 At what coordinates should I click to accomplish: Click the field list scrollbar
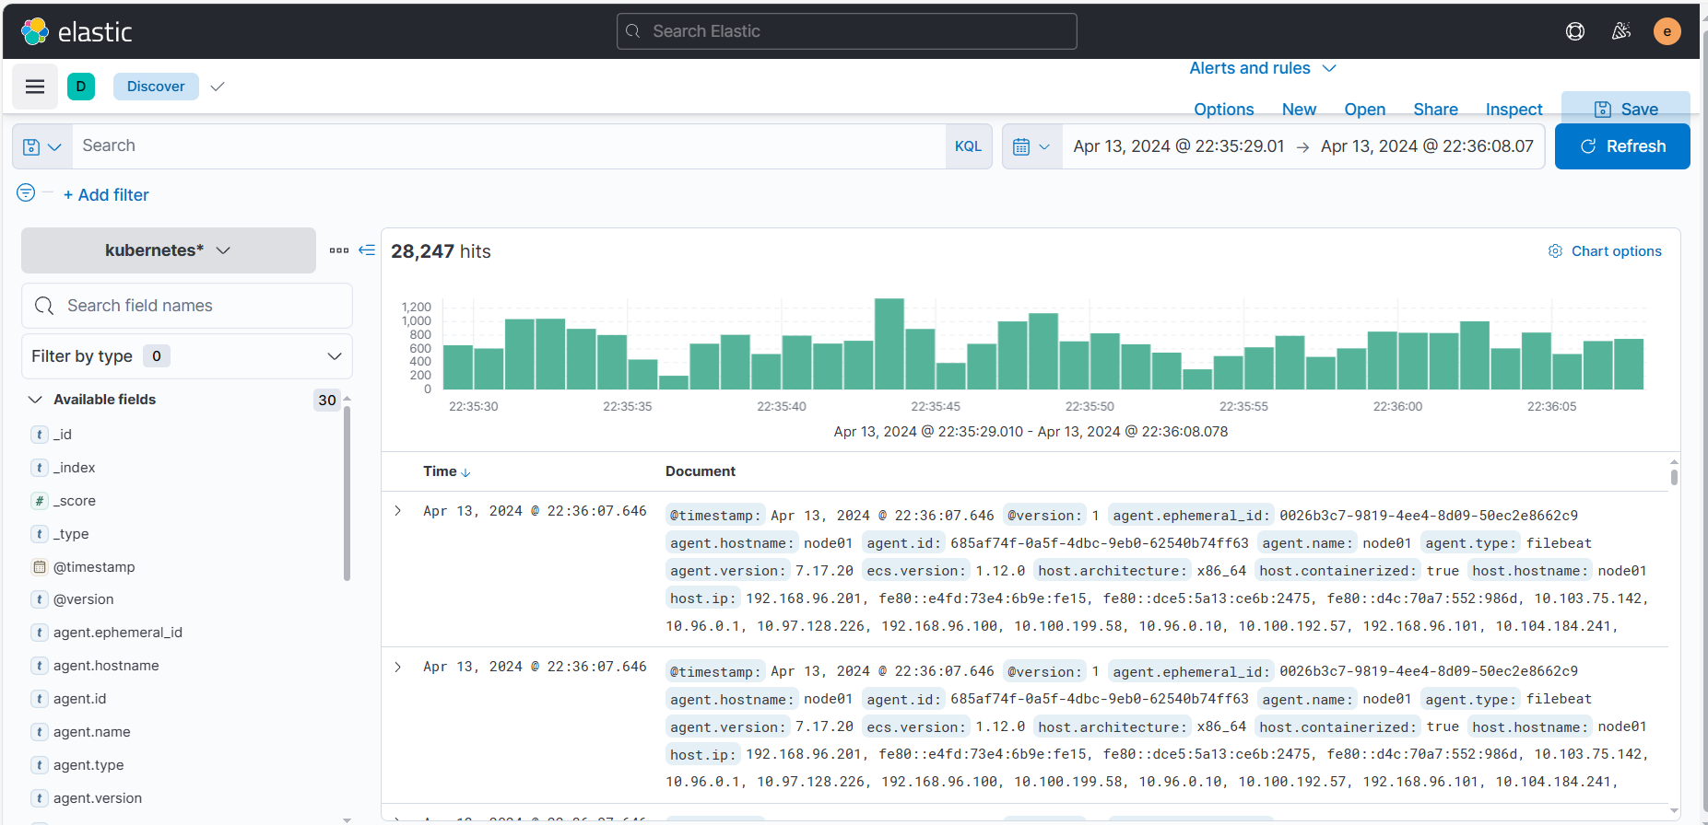347,493
